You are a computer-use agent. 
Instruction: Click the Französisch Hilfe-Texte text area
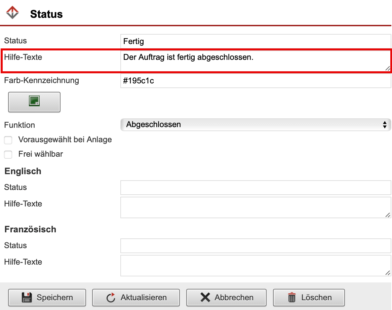coord(235,265)
